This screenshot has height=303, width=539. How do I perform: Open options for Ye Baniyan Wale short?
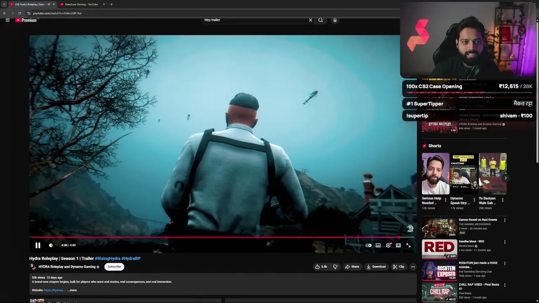(502, 200)
